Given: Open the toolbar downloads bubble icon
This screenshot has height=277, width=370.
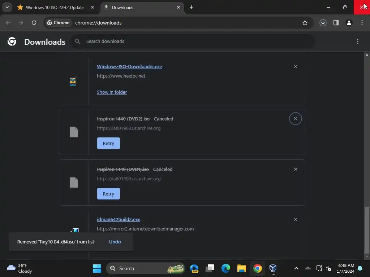Looking at the screenshot, I should click(323, 23).
